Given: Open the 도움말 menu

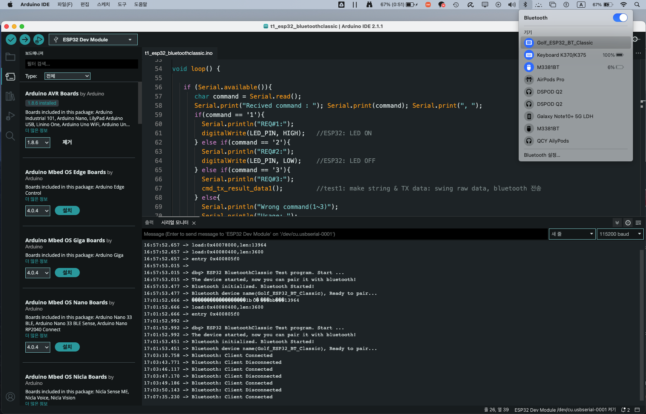Looking at the screenshot, I should 140,5.
